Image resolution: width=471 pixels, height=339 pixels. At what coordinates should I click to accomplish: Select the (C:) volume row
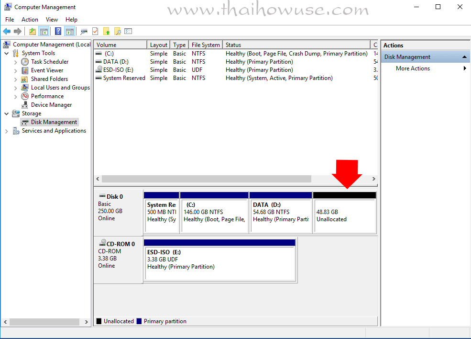[236, 54]
